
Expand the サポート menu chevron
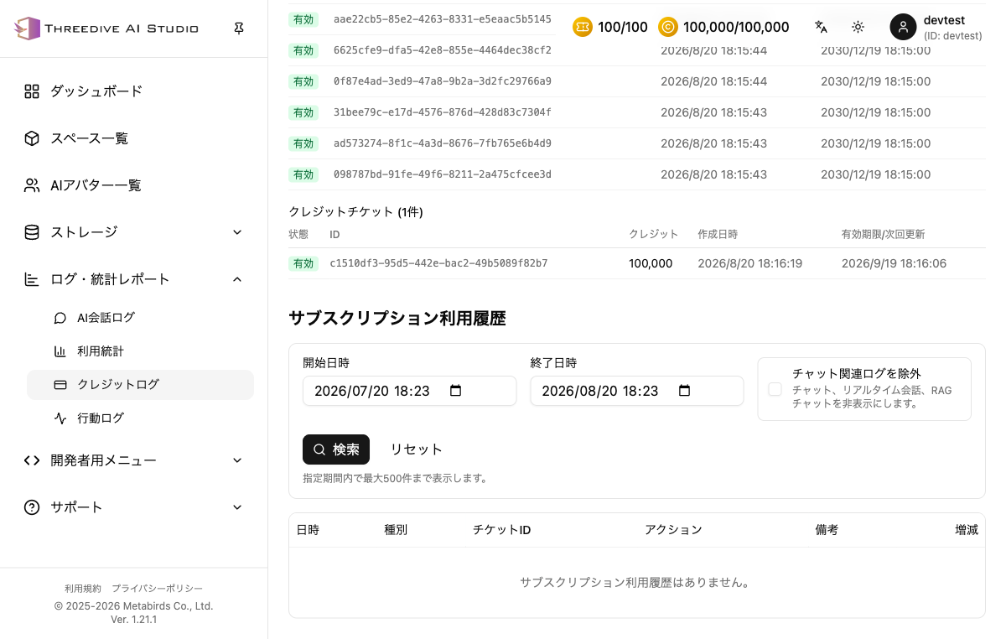click(237, 507)
